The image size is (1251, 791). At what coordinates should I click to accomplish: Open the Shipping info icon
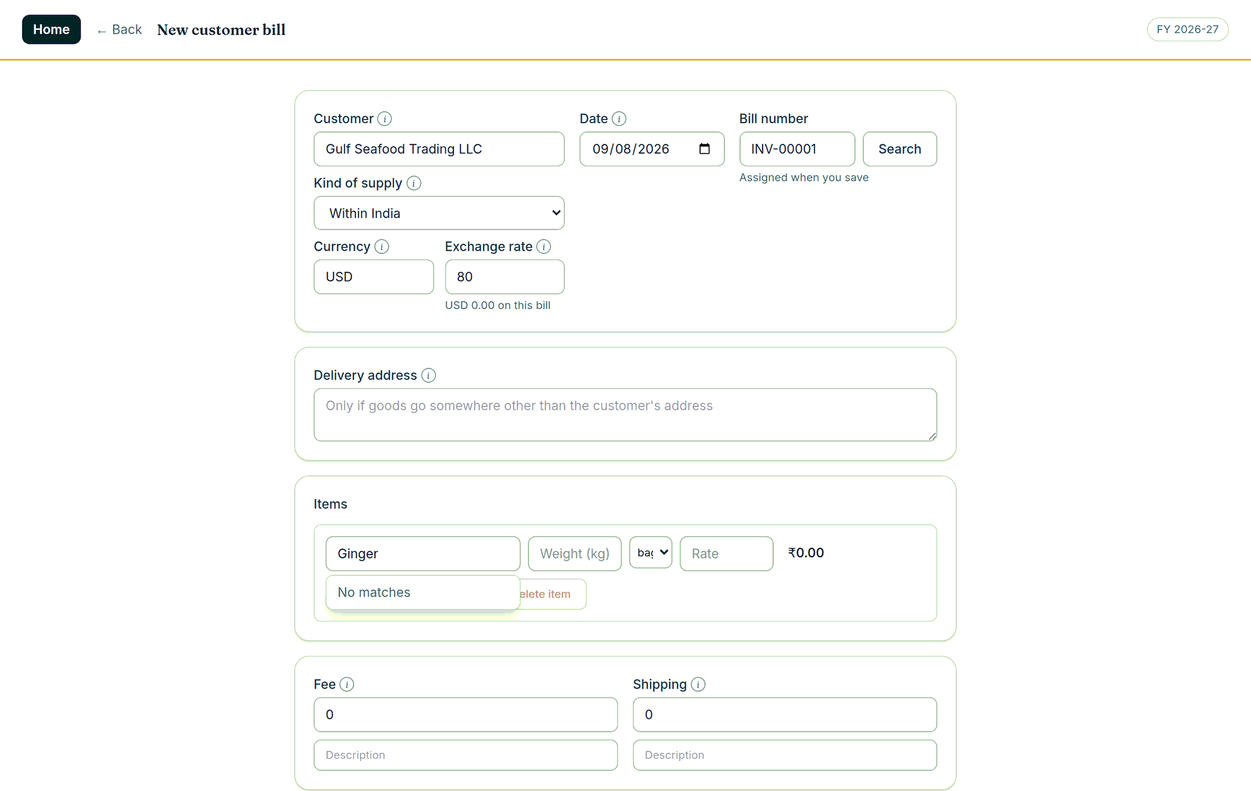698,685
